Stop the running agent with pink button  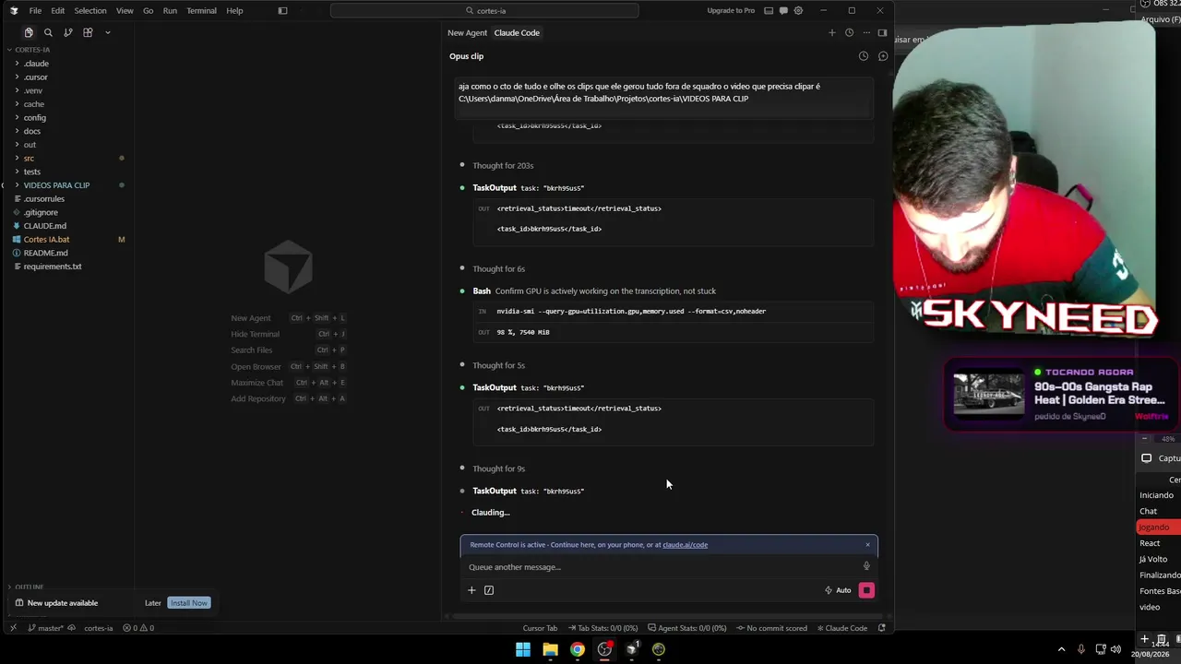[x=866, y=590]
